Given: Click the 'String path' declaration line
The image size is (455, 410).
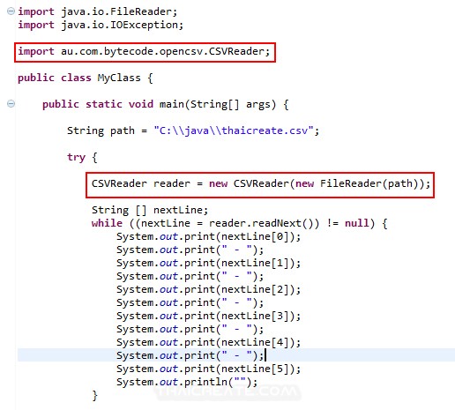Looking at the screenshot, I should [193, 130].
